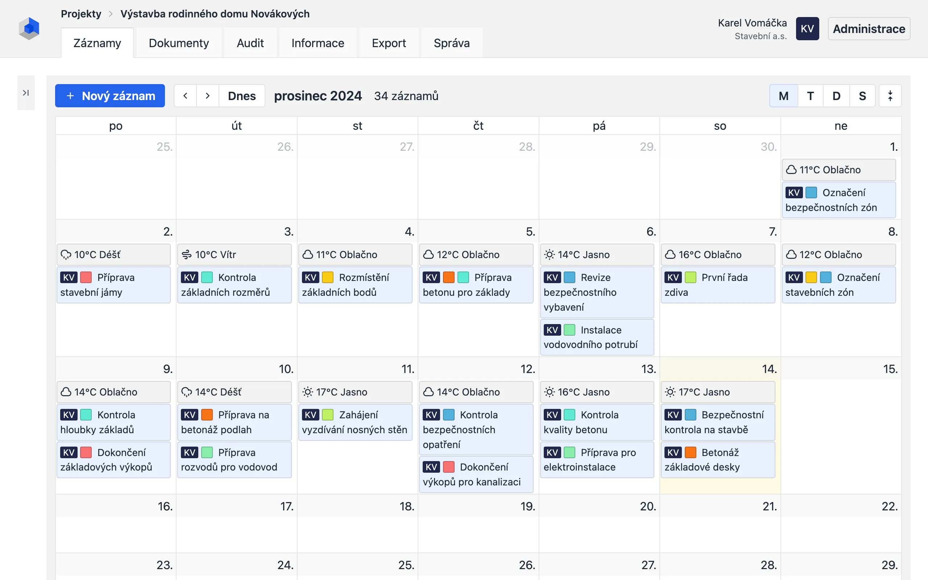The width and height of the screenshot is (928, 580).
Task: Open the Informace tab
Action: pos(318,43)
